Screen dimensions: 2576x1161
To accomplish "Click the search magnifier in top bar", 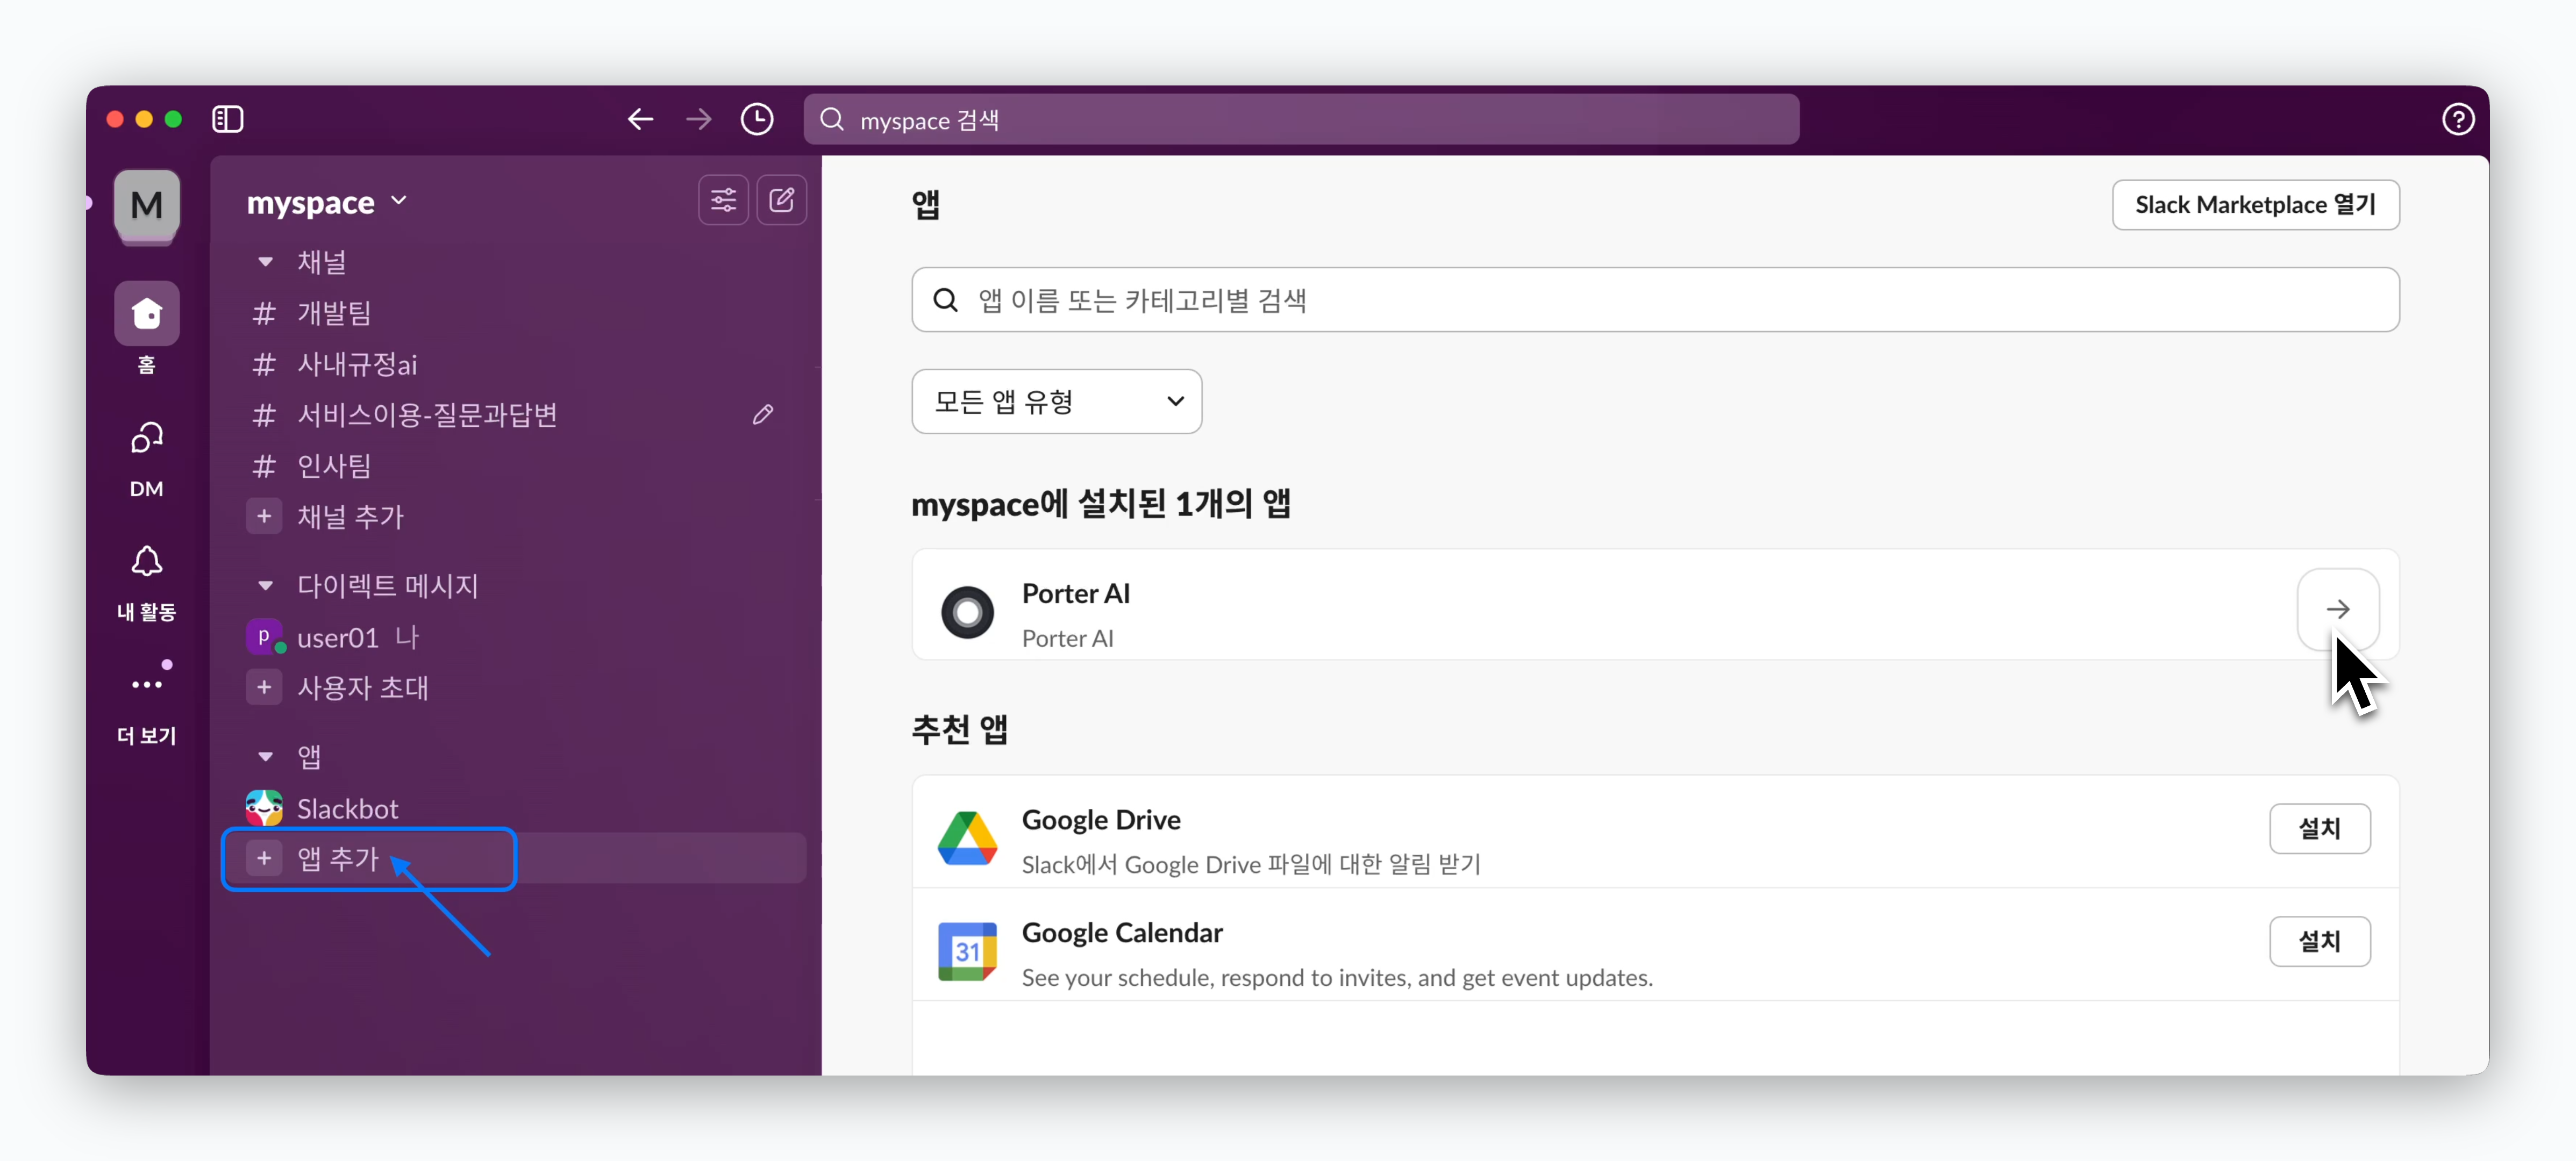I will tap(832, 119).
